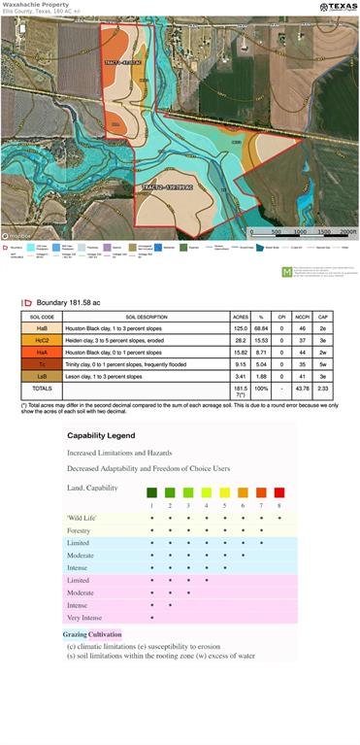
Task: Click the Mapbox logo on the map
Action: [16, 235]
